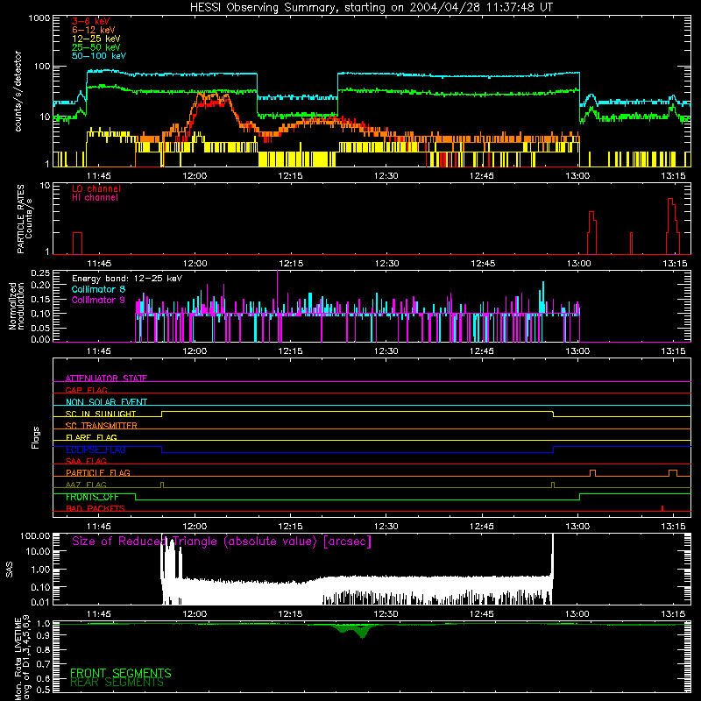Click the FRONTS OFF flag label
Screen dimensions: 701x701
(x=92, y=497)
